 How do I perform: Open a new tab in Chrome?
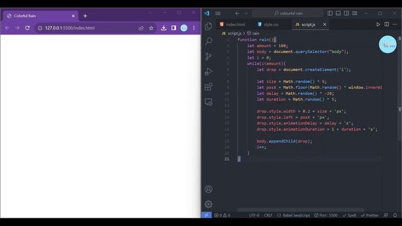click(x=85, y=16)
